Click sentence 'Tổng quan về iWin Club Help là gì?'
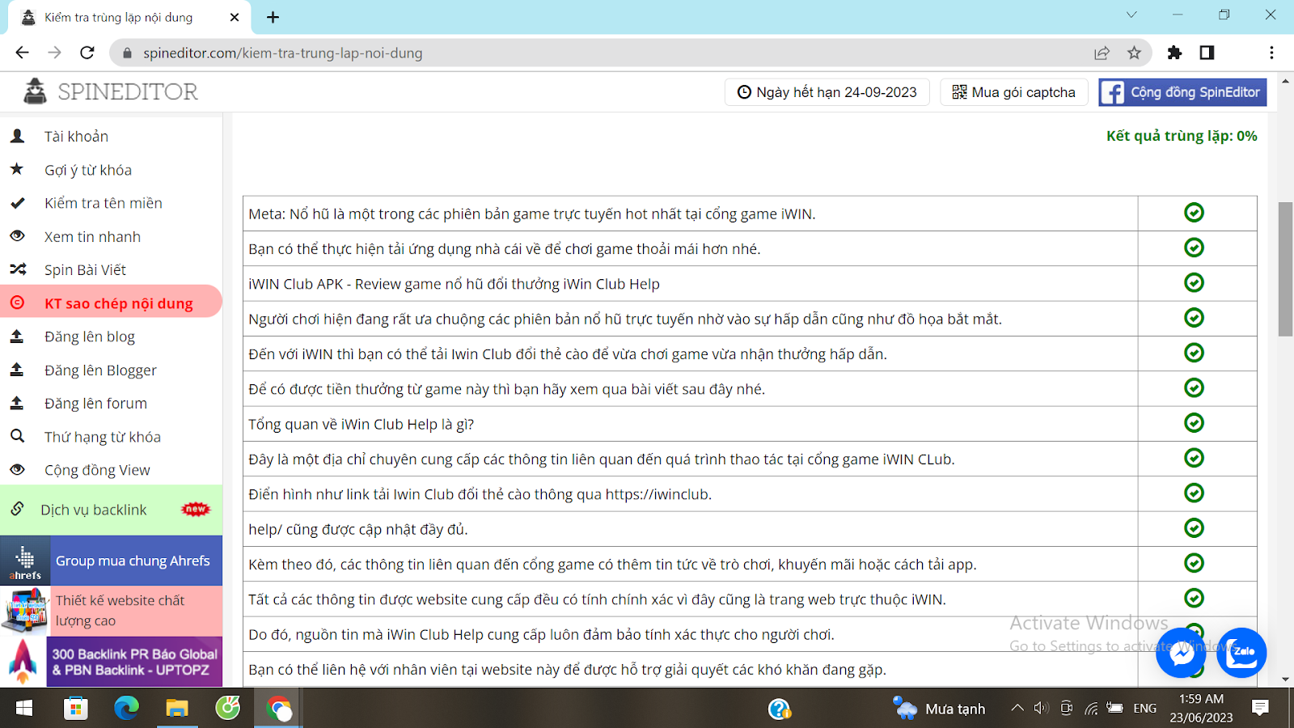This screenshot has width=1294, height=728. point(362,424)
